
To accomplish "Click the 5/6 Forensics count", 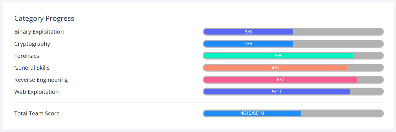I will pos(278,56).
